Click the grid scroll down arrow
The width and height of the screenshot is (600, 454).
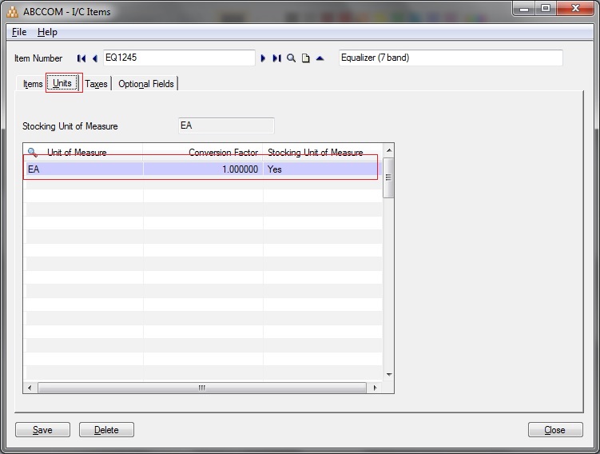click(389, 374)
